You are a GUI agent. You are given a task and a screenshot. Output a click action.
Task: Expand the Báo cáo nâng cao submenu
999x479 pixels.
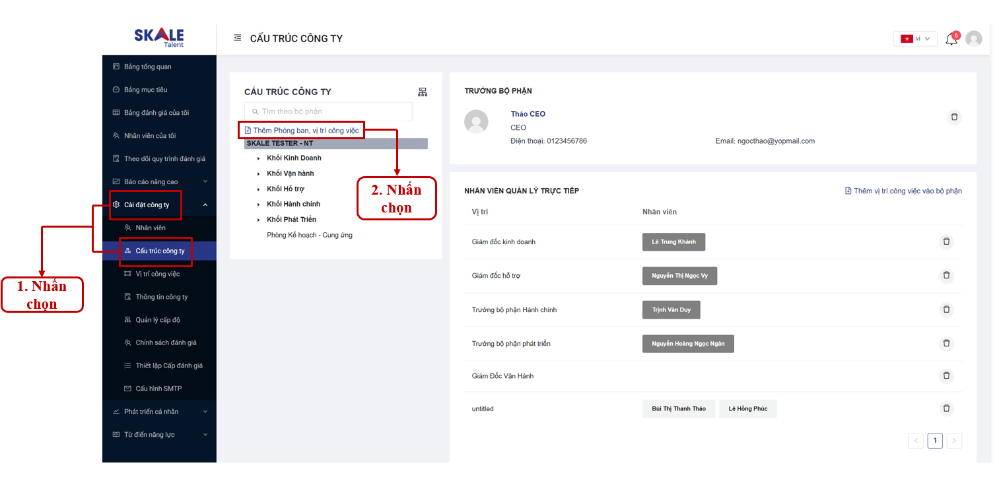(x=205, y=182)
